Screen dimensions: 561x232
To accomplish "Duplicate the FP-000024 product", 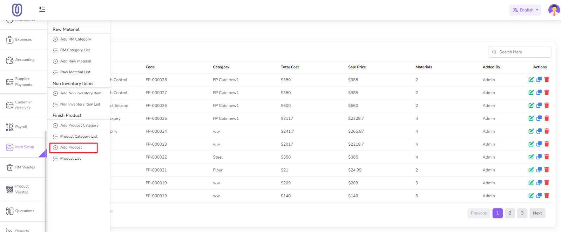I will click(539, 131).
